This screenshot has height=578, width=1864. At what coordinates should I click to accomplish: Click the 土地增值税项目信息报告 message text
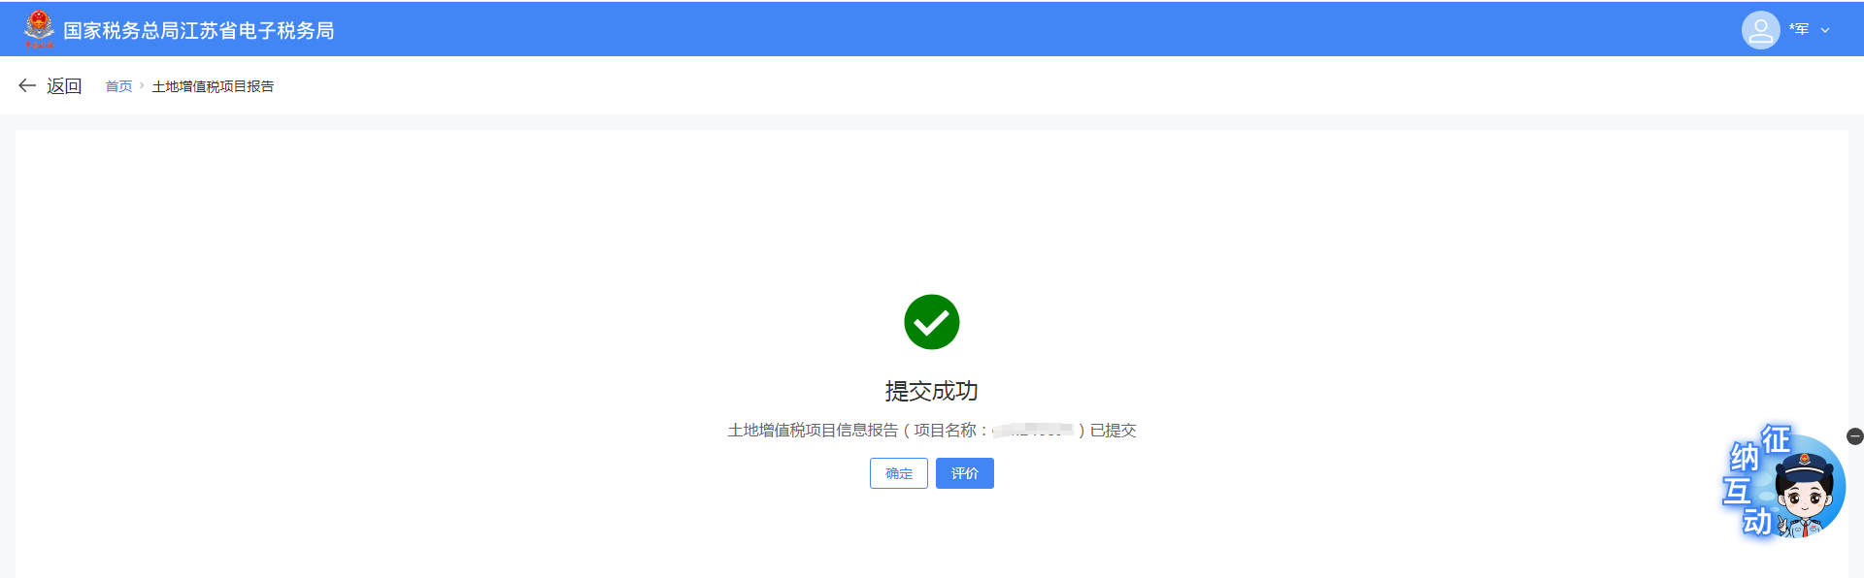pyautogui.click(x=814, y=430)
